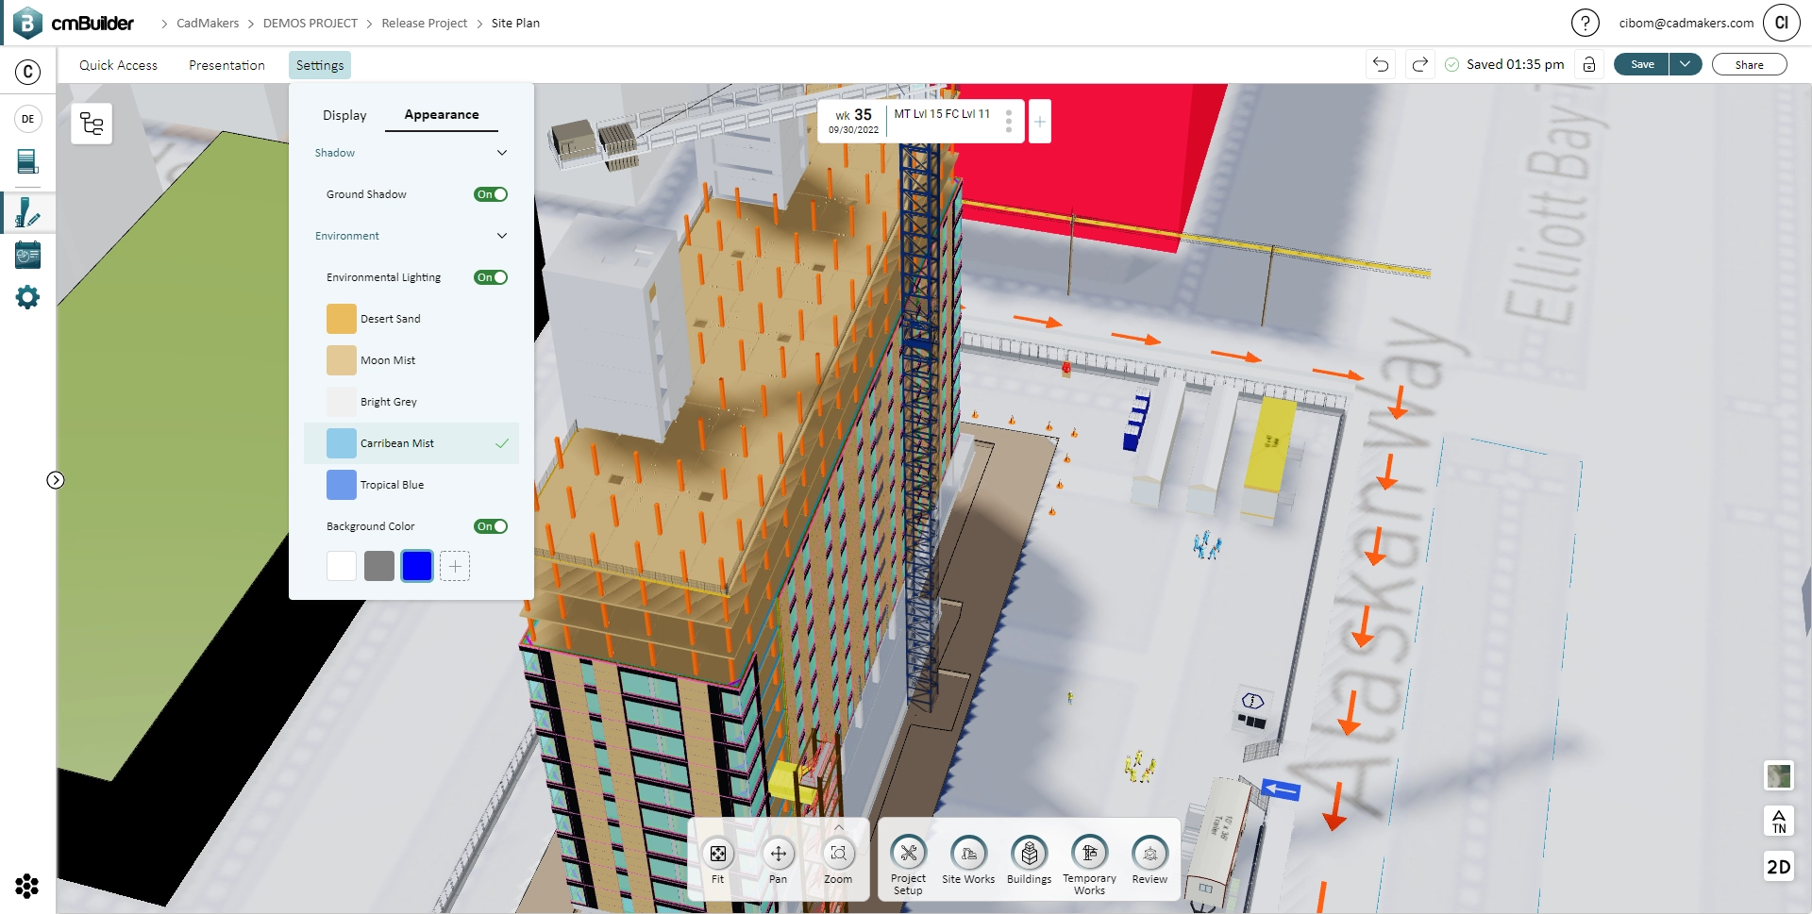
Task: Open the Buildings tool
Action: pyautogui.click(x=1029, y=856)
